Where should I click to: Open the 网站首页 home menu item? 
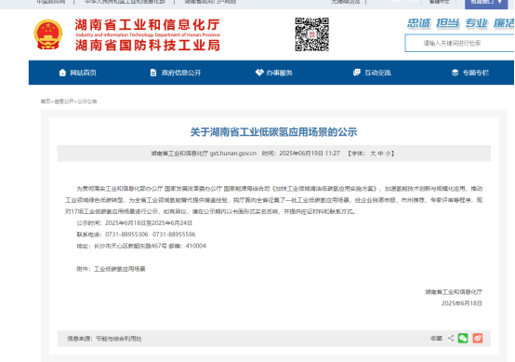[x=83, y=73]
